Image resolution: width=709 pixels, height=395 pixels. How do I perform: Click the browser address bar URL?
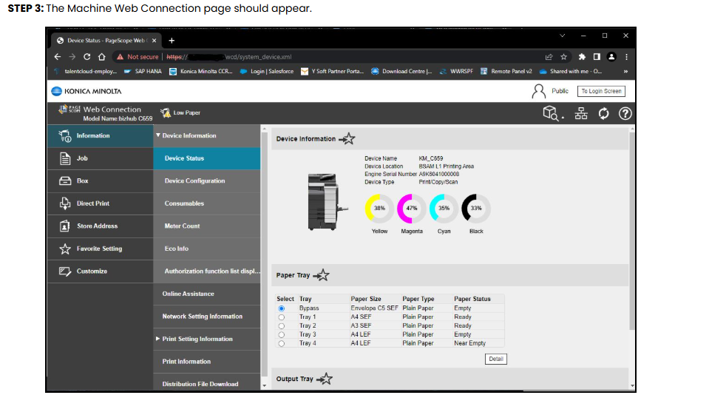click(x=228, y=57)
